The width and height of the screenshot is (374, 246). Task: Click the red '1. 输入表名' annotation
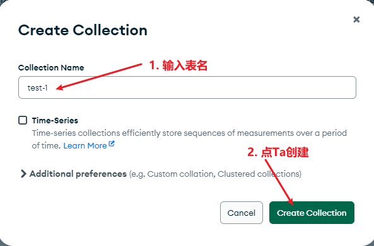178,65
